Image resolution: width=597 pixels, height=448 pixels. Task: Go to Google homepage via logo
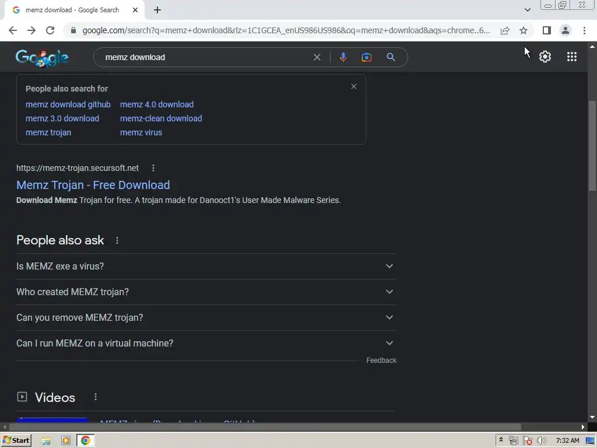coord(42,58)
